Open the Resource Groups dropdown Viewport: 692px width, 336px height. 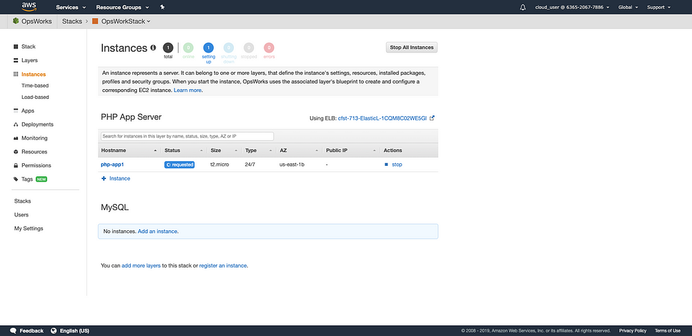tap(122, 8)
